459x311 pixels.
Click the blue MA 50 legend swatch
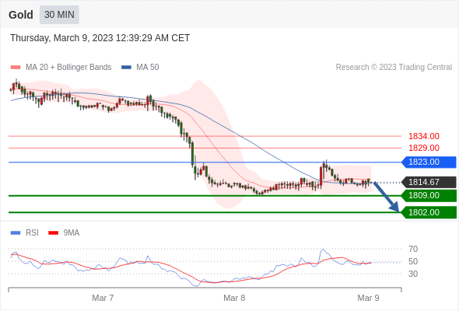(x=126, y=68)
